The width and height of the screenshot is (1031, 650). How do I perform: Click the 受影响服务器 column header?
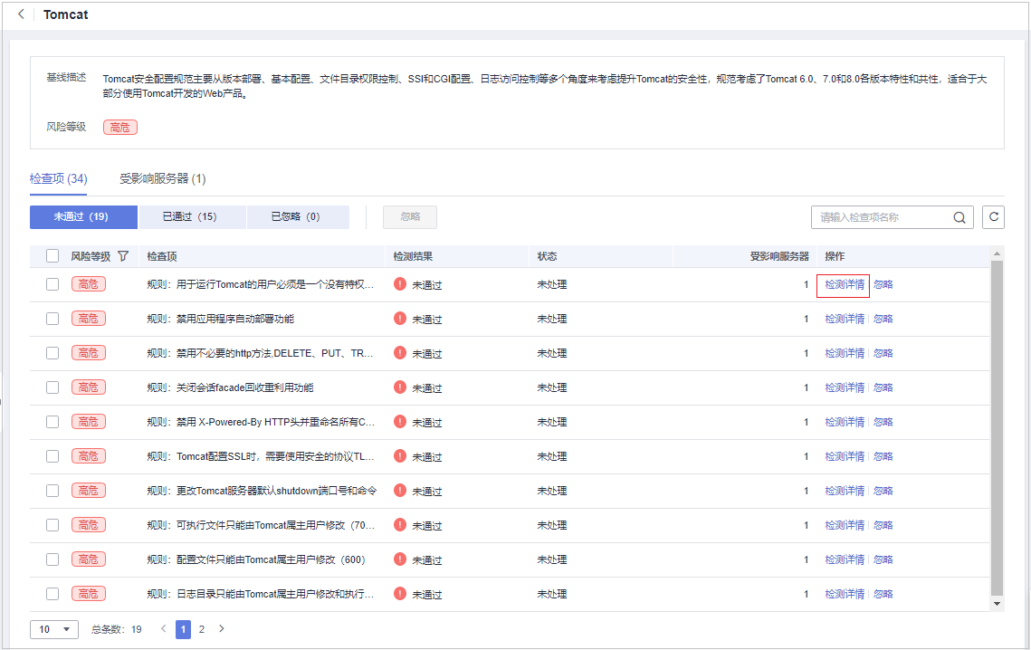(x=779, y=256)
